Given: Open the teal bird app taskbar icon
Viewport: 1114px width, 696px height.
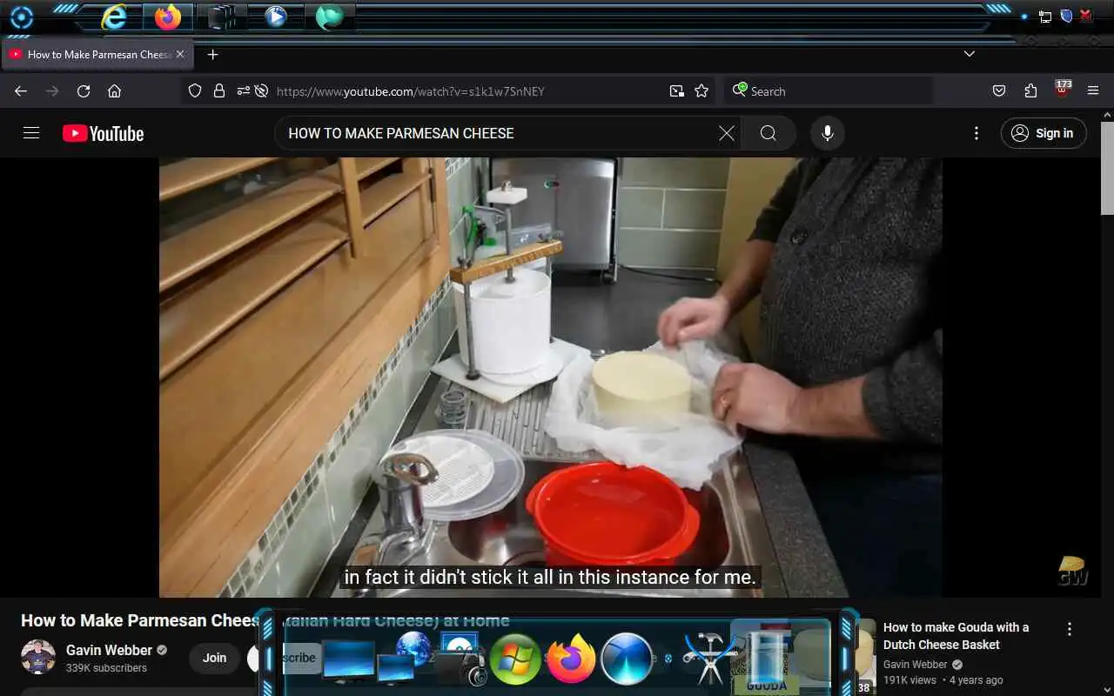Looking at the screenshot, I should coord(329,17).
